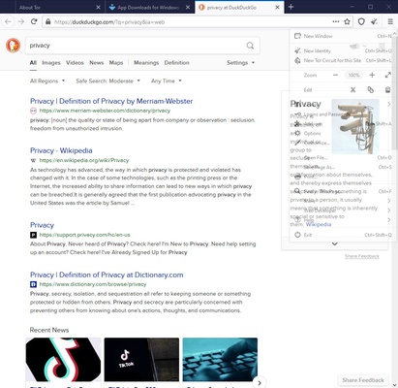This screenshot has height=388, width=398.
Task: Select the Images search category
Action: coord(51,63)
